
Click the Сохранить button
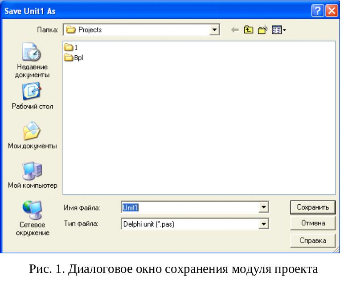[313, 207]
